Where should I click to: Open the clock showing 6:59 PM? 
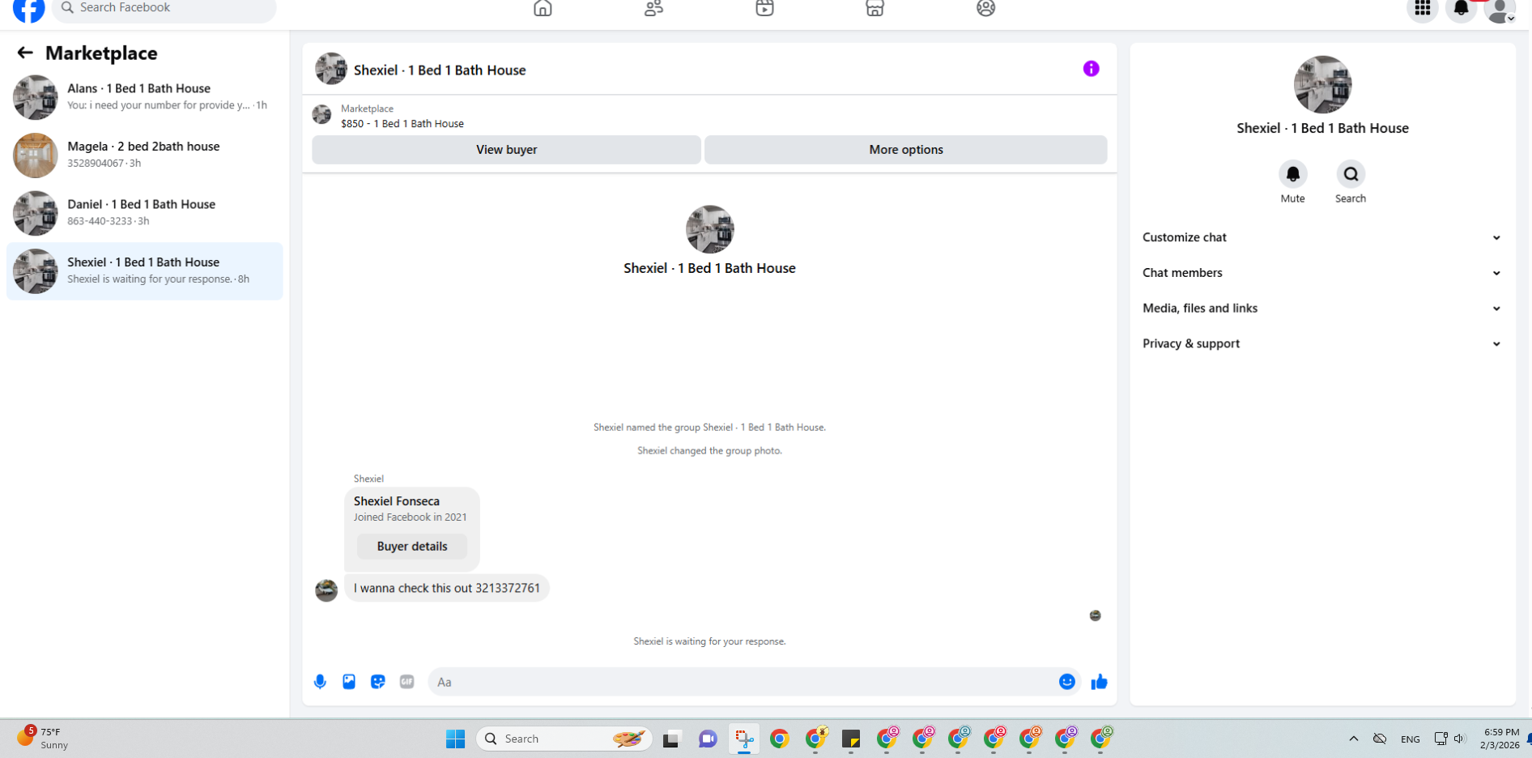click(1500, 739)
